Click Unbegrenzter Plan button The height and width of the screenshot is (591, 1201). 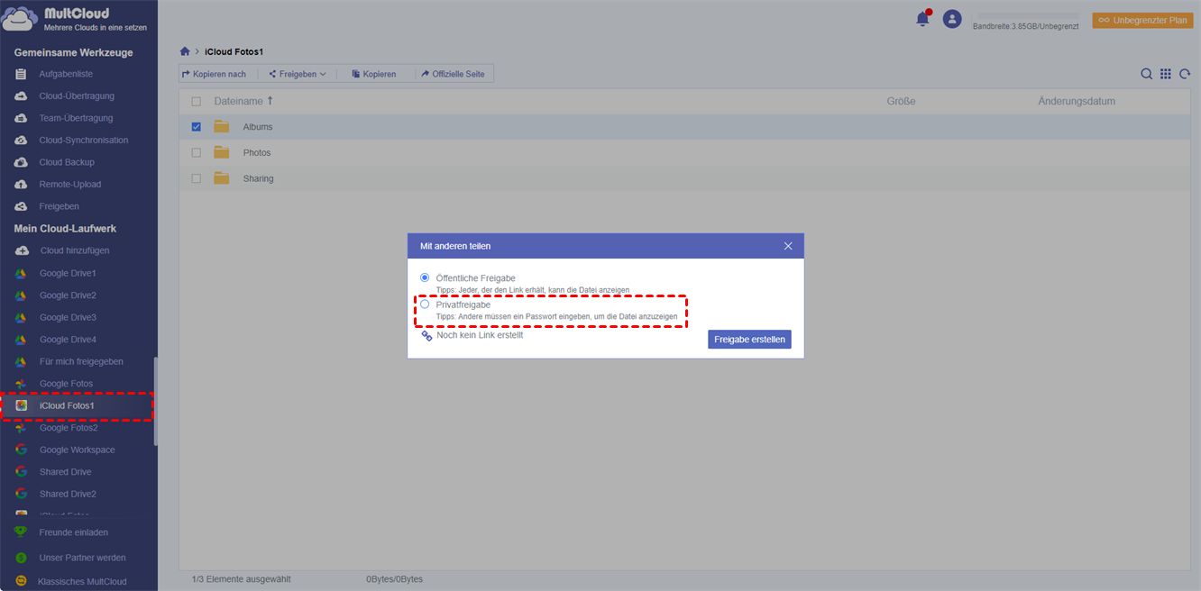[x=1142, y=20]
